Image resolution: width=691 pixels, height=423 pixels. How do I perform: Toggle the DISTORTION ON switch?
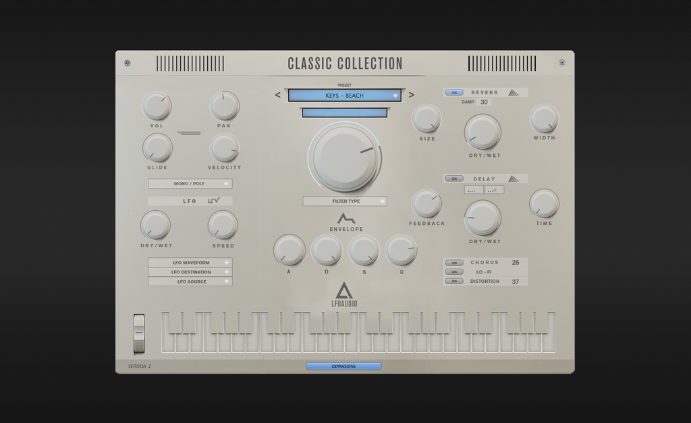454,281
